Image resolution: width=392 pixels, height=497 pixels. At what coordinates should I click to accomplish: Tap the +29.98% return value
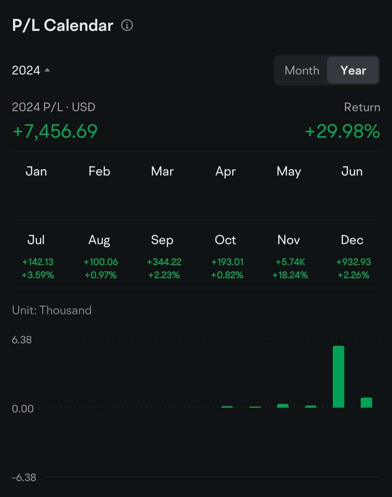pyautogui.click(x=342, y=131)
